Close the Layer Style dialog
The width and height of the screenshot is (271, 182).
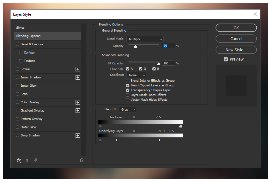tap(255, 14)
